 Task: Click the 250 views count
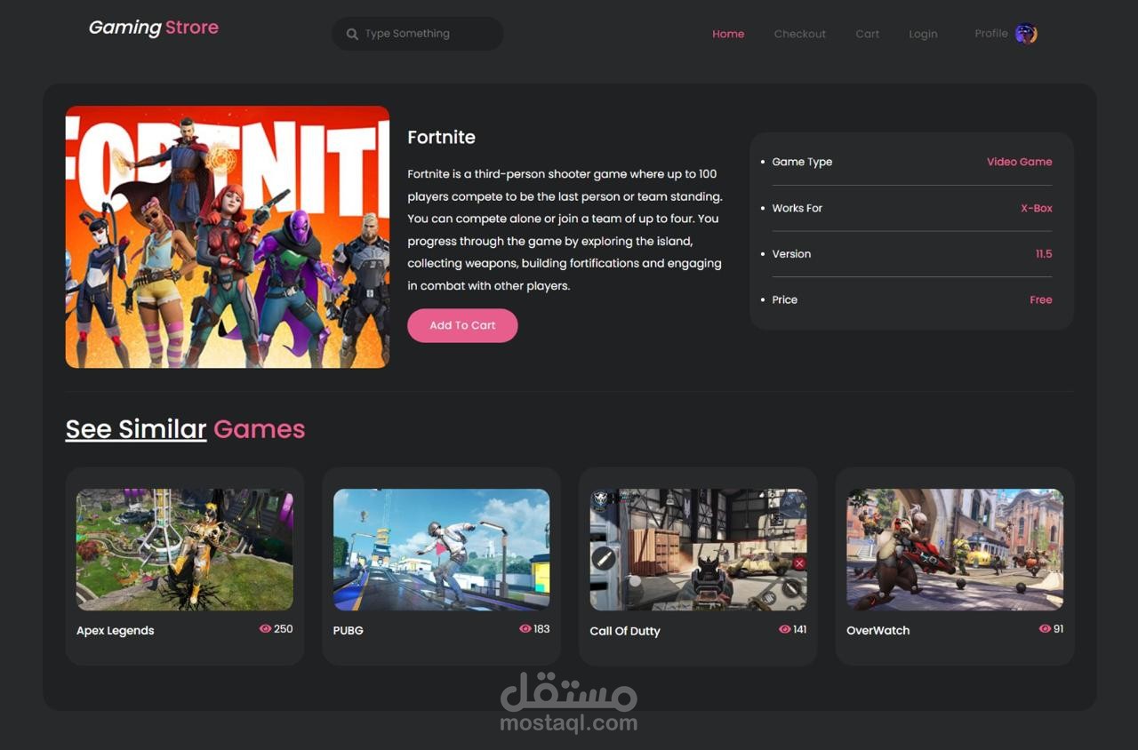[x=283, y=628]
